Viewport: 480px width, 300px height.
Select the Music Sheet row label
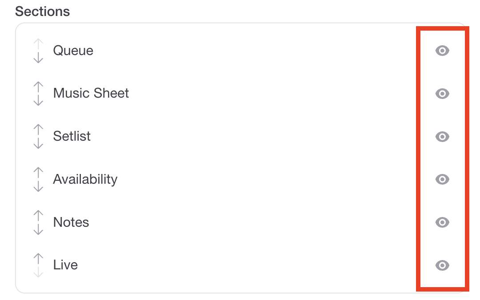(x=91, y=93)
